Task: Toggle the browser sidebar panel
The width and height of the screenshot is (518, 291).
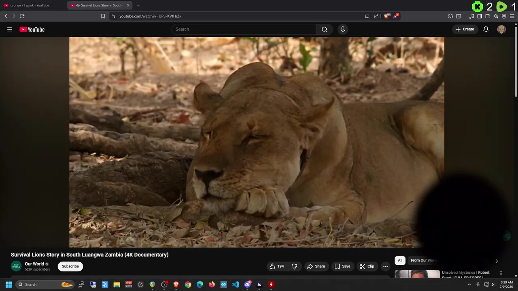Action: (x=480, y=16)
